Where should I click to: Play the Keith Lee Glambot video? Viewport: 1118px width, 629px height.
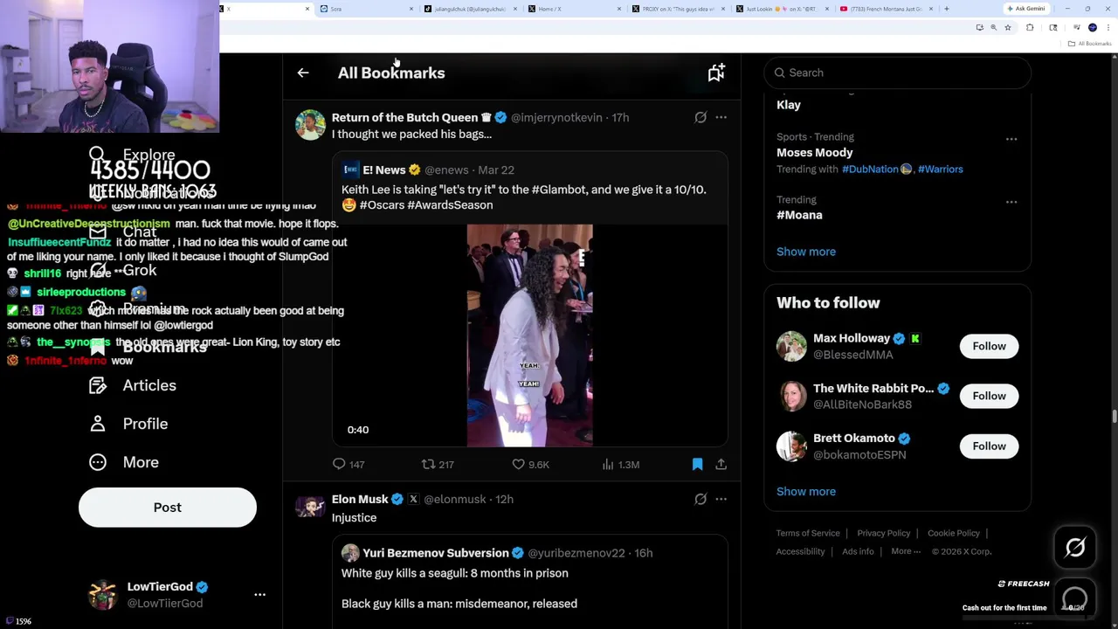click(x=529, y=335)
